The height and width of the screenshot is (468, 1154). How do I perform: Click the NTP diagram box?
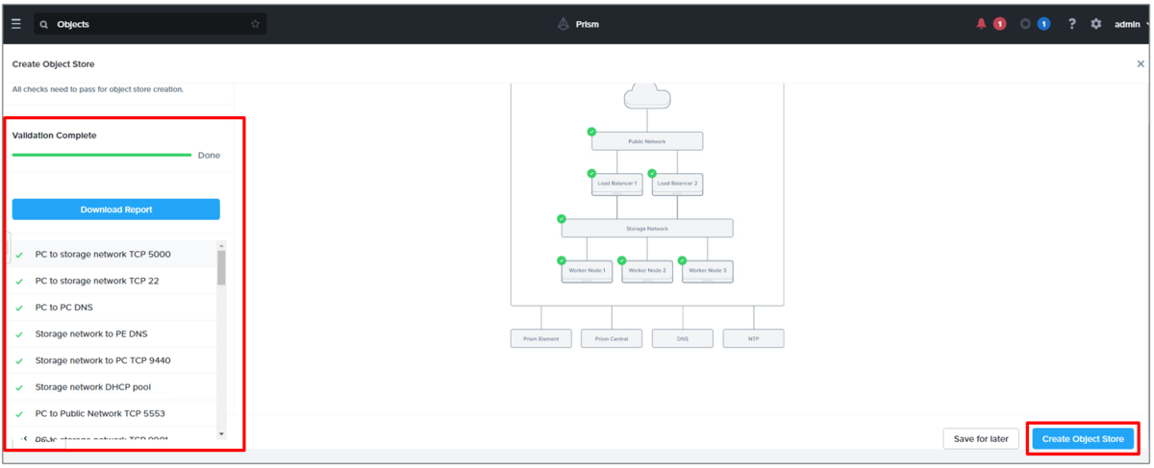click(x=753, y=338)
